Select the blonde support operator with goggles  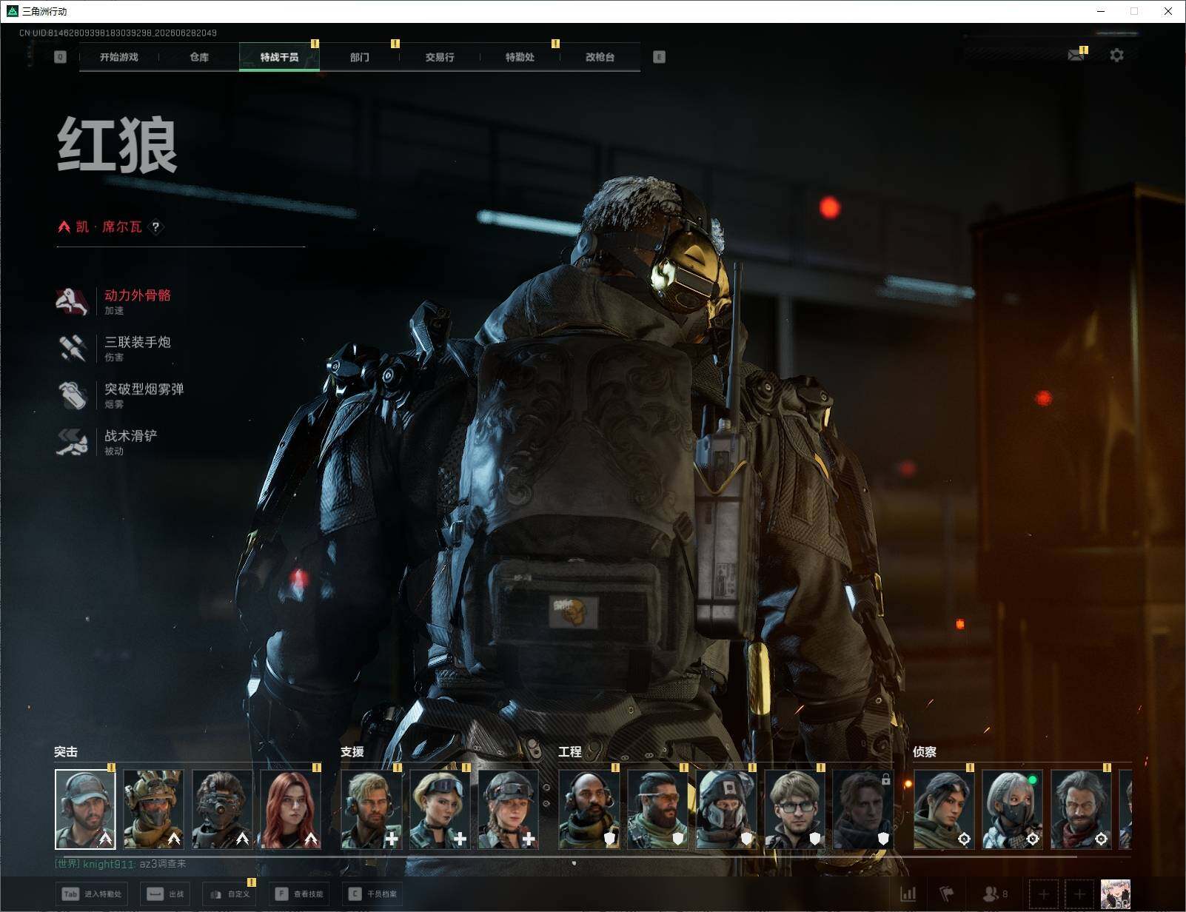tap(440, 809)
